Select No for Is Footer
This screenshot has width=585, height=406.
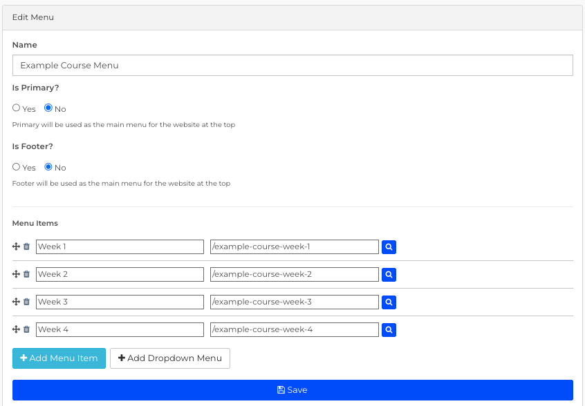48,166
